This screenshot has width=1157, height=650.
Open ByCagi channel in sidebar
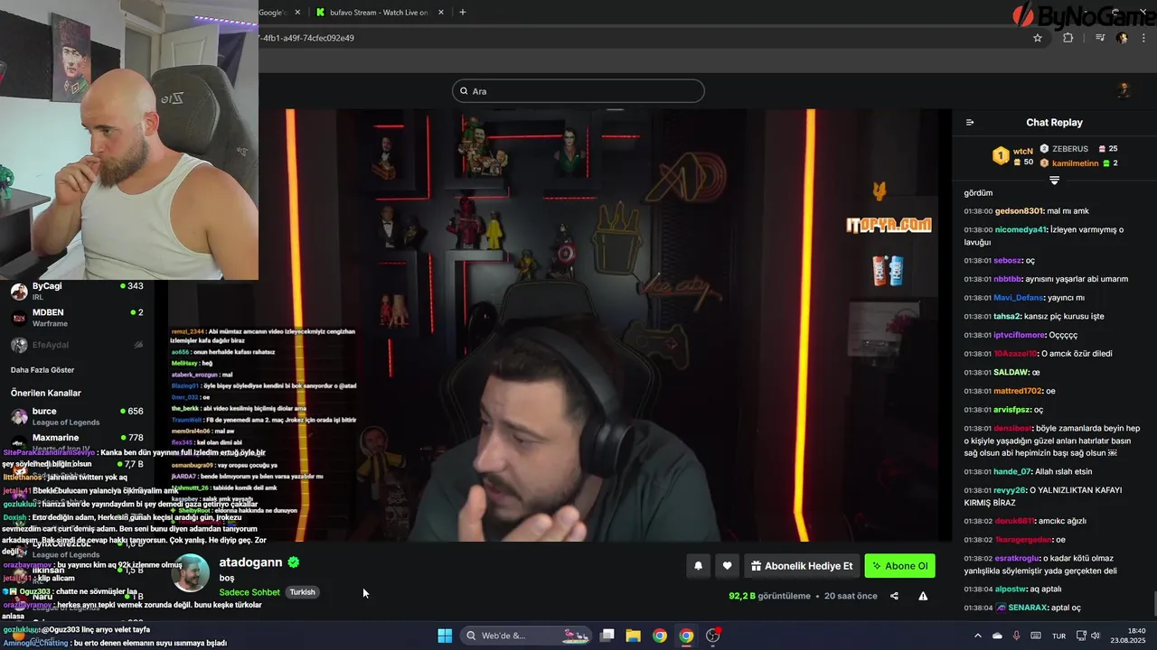coord(77,291)
